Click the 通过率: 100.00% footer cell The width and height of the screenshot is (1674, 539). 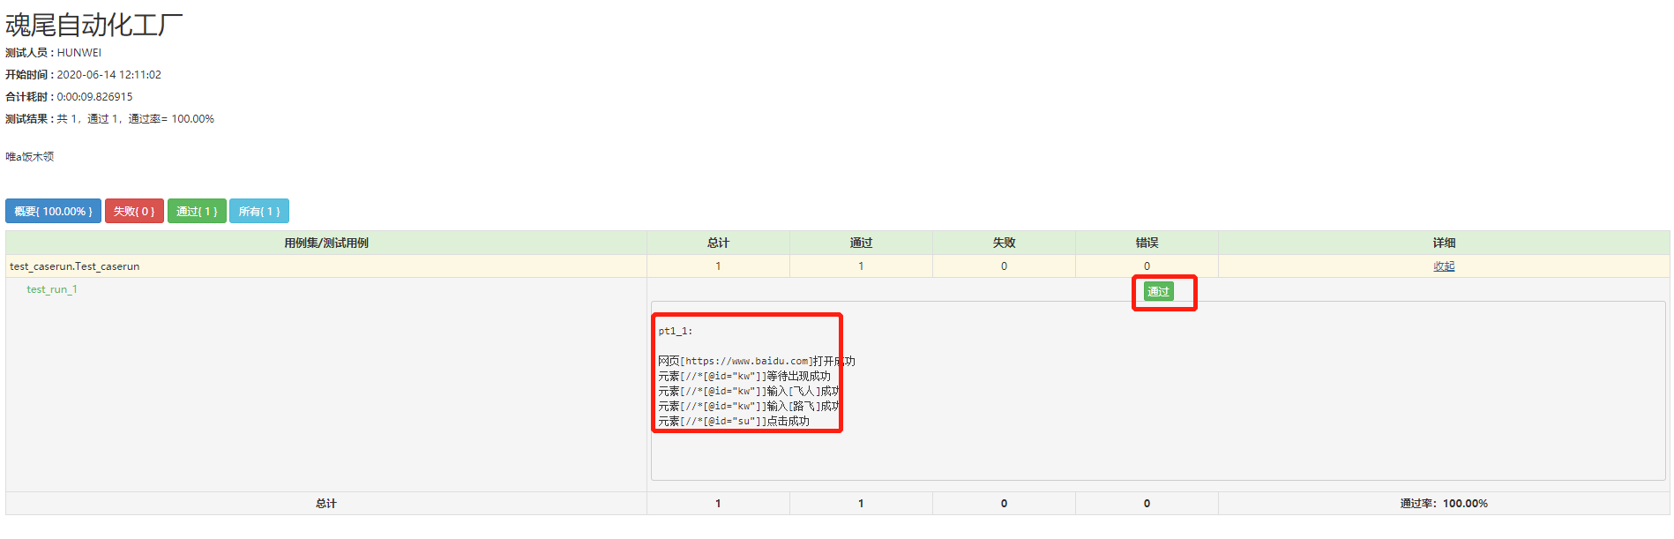(1444, 504)
